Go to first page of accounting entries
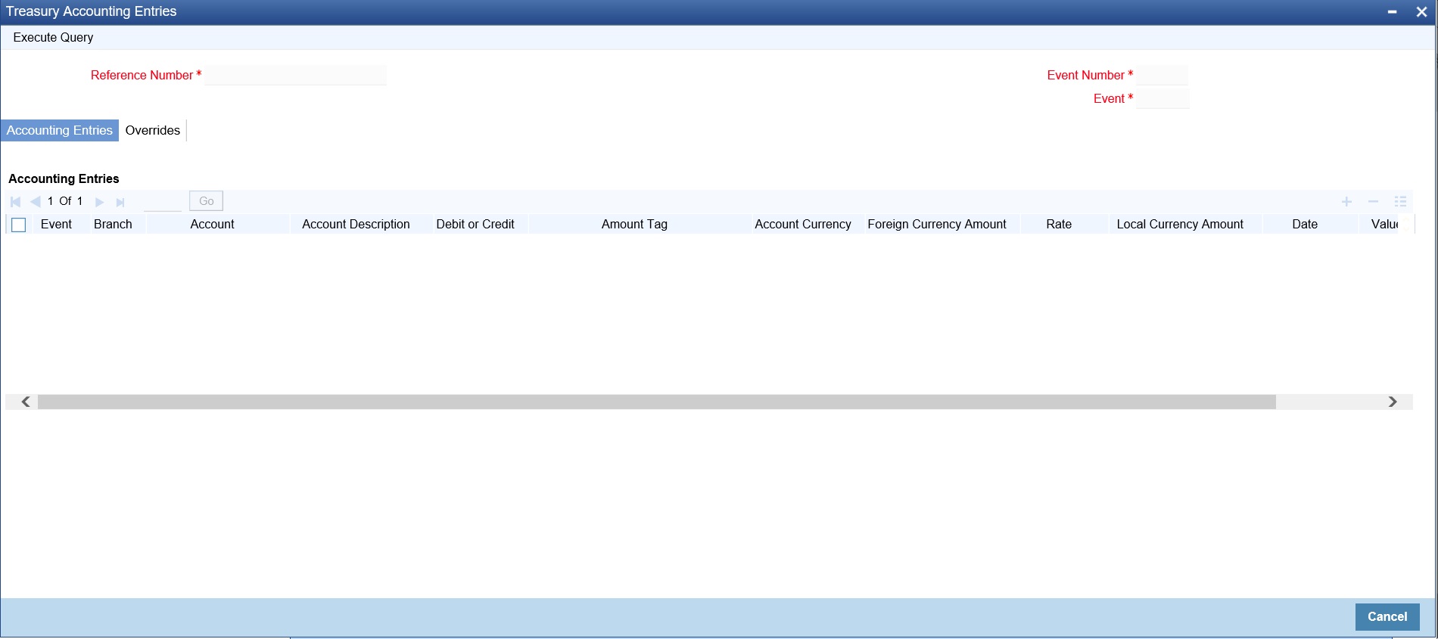The width and height of the screenshot is (1438, 639). coord(16,202)
